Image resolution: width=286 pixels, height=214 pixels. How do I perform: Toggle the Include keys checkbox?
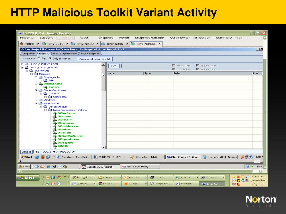[x=174, y=69]
